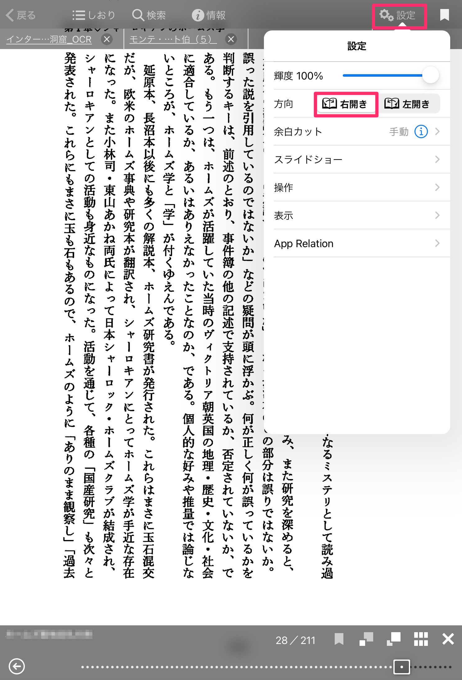Show the page thumbnail grid view
Image resolution: width=462 pixels, height=680 pixels.
[x=421, y=639]
